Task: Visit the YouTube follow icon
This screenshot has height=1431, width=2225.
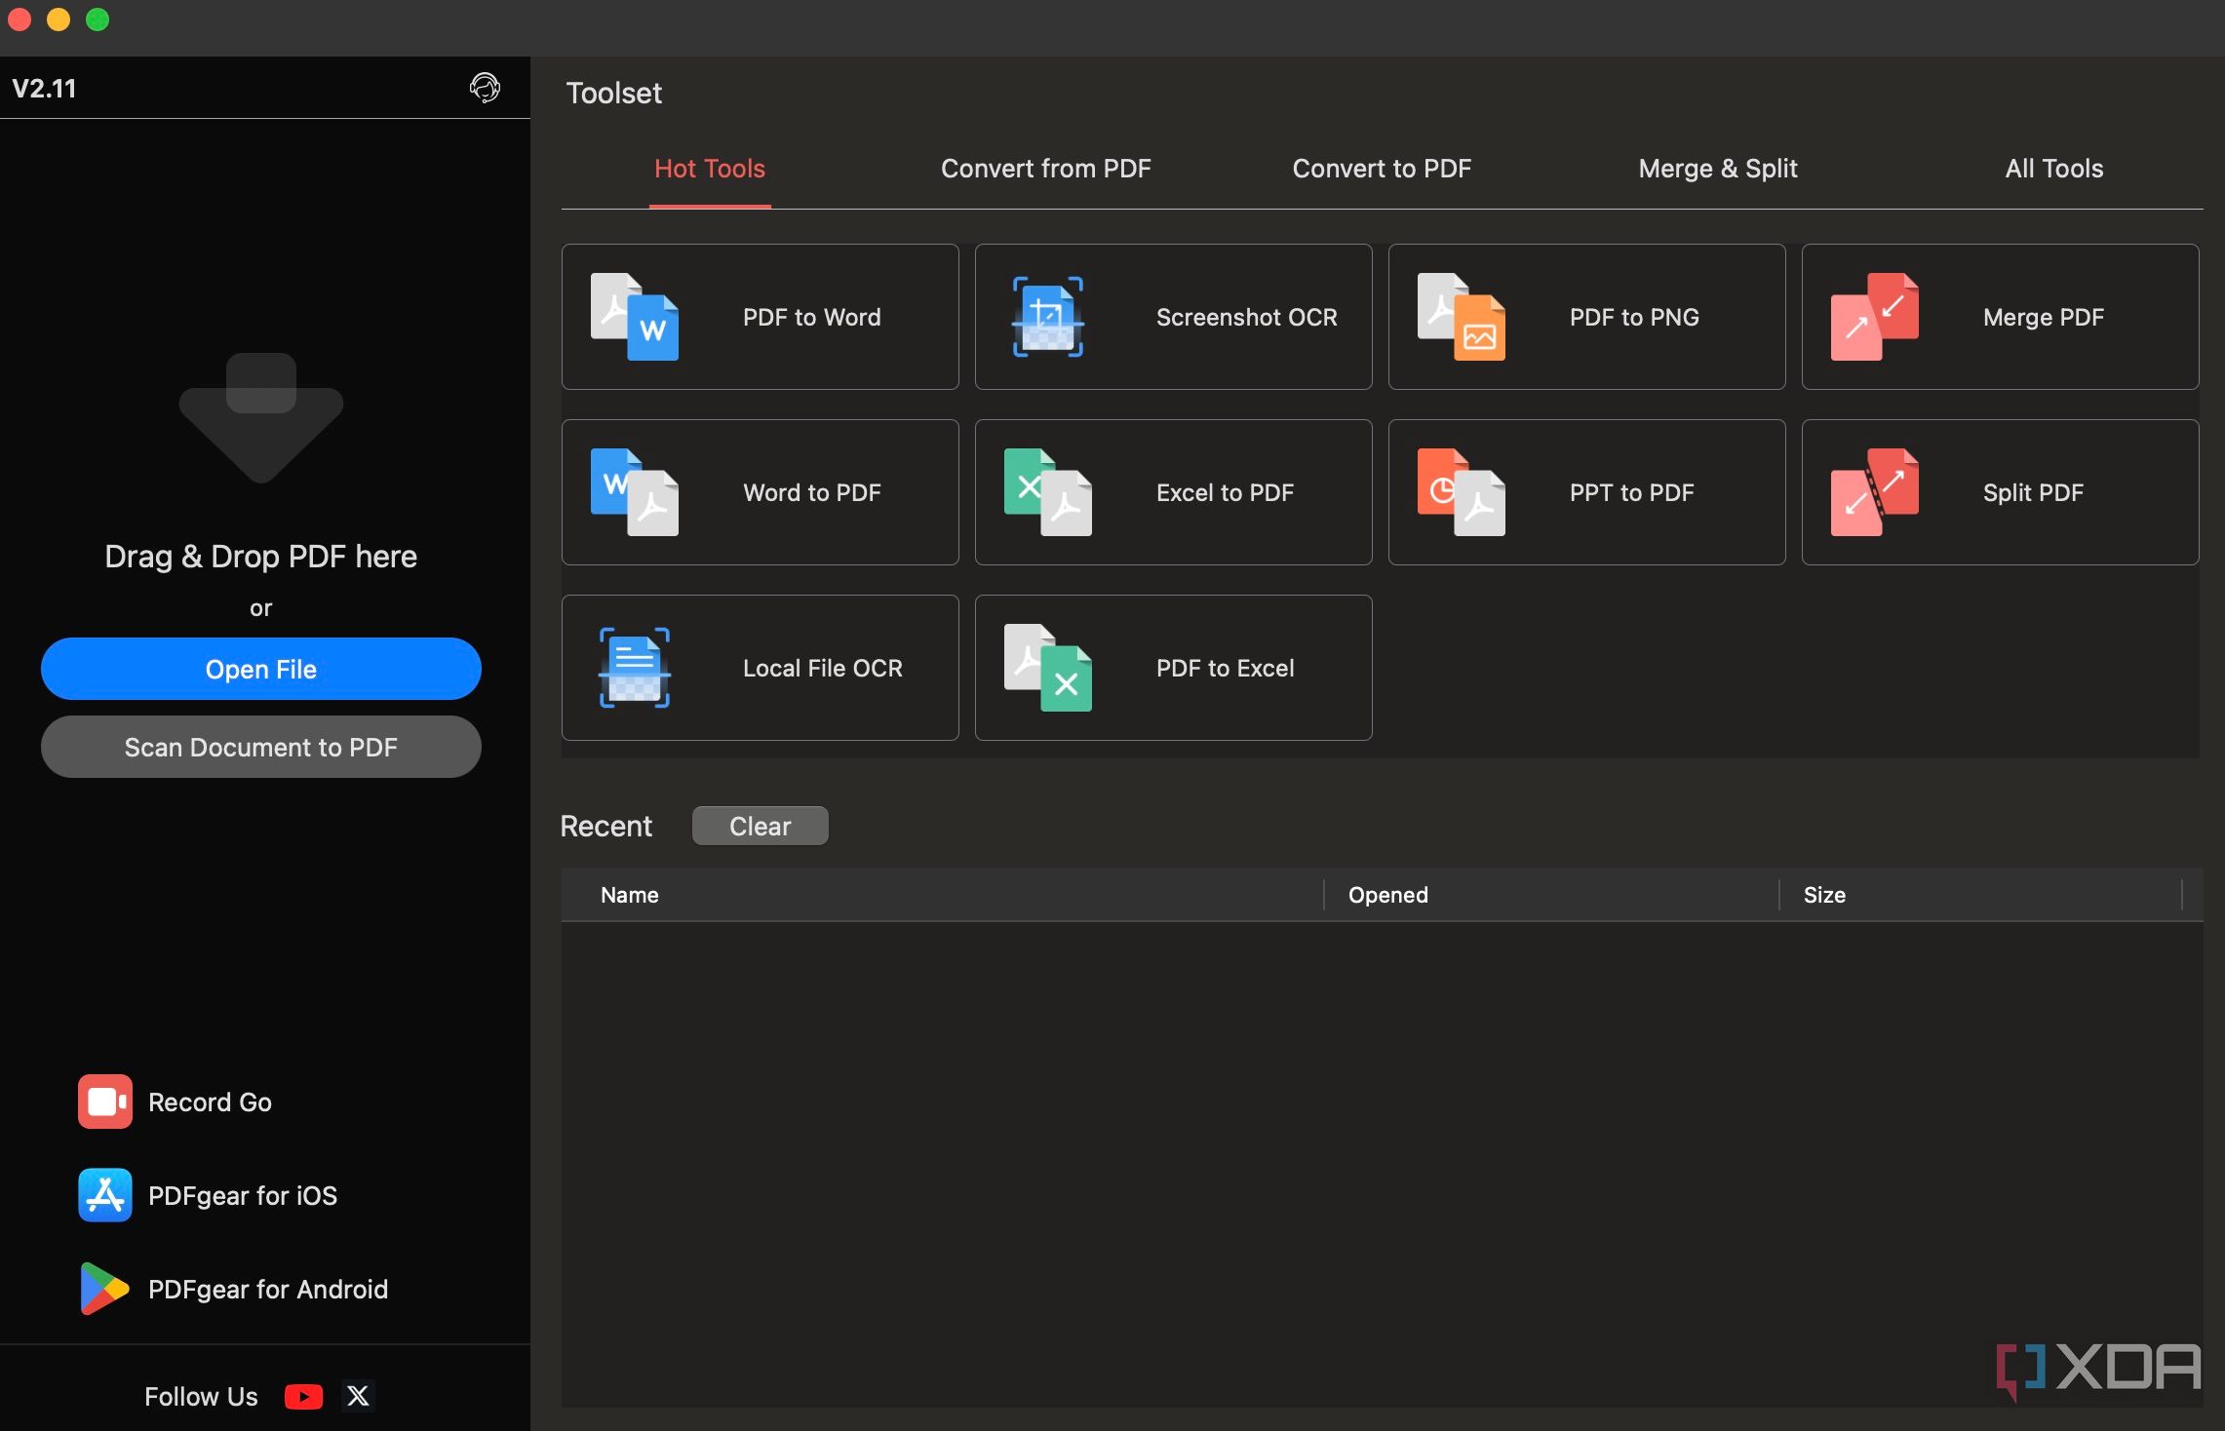Action: 303,1397
